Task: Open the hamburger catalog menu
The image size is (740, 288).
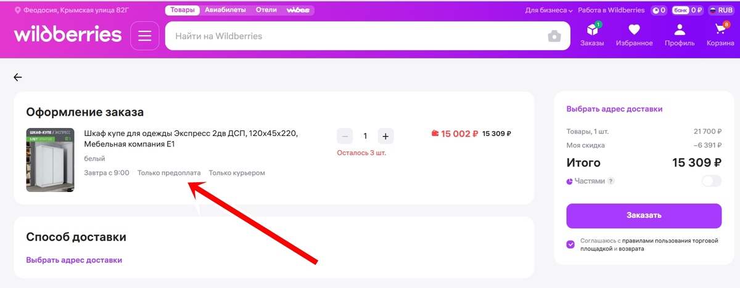Action: [x=145, y=36]
